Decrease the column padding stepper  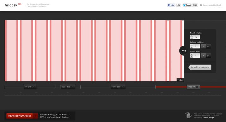click(x=192, y=47)
